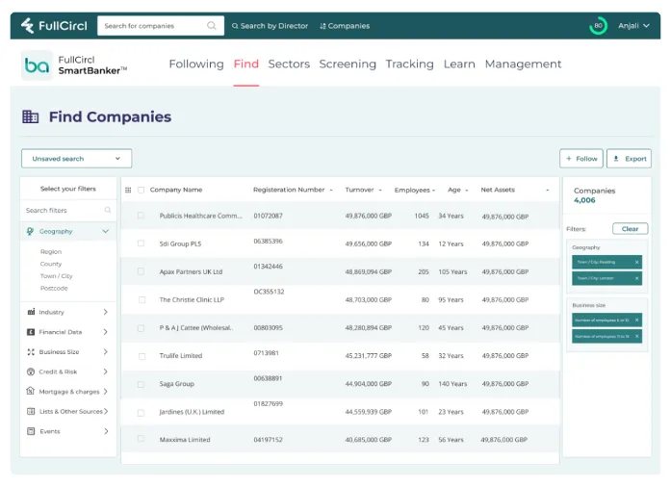The width and height of the screenshot is (670, 487).
Task: Remove the Town / City London filter chip
Action: tap(636, 278)
